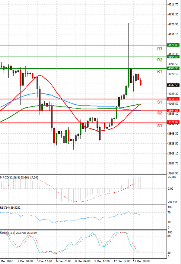Select the R1 label on the chart
The height and width of the screenshot is (264, 181).
(x=160, y=71)
